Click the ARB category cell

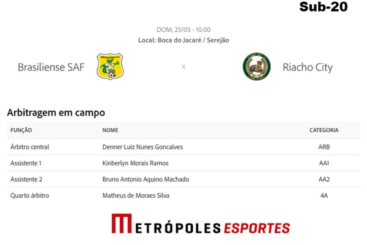(324, 147)
